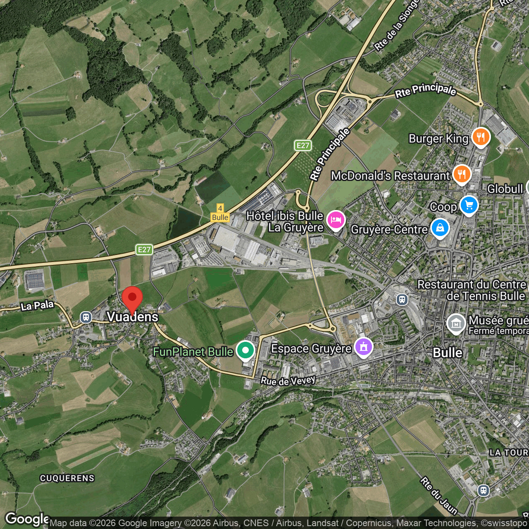
Task: Click the La Tour train station icon
Action: 484,491
